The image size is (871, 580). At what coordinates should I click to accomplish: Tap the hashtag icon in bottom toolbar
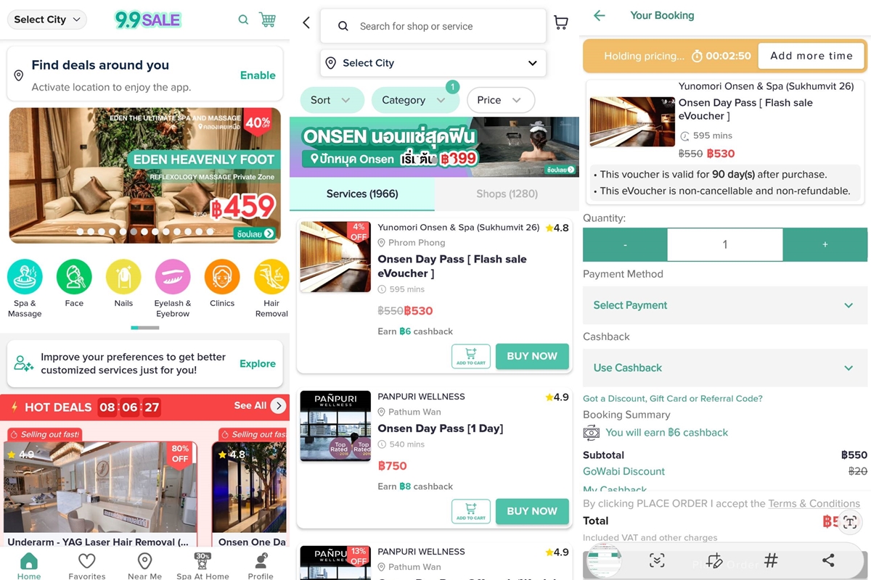click(771, 560)
